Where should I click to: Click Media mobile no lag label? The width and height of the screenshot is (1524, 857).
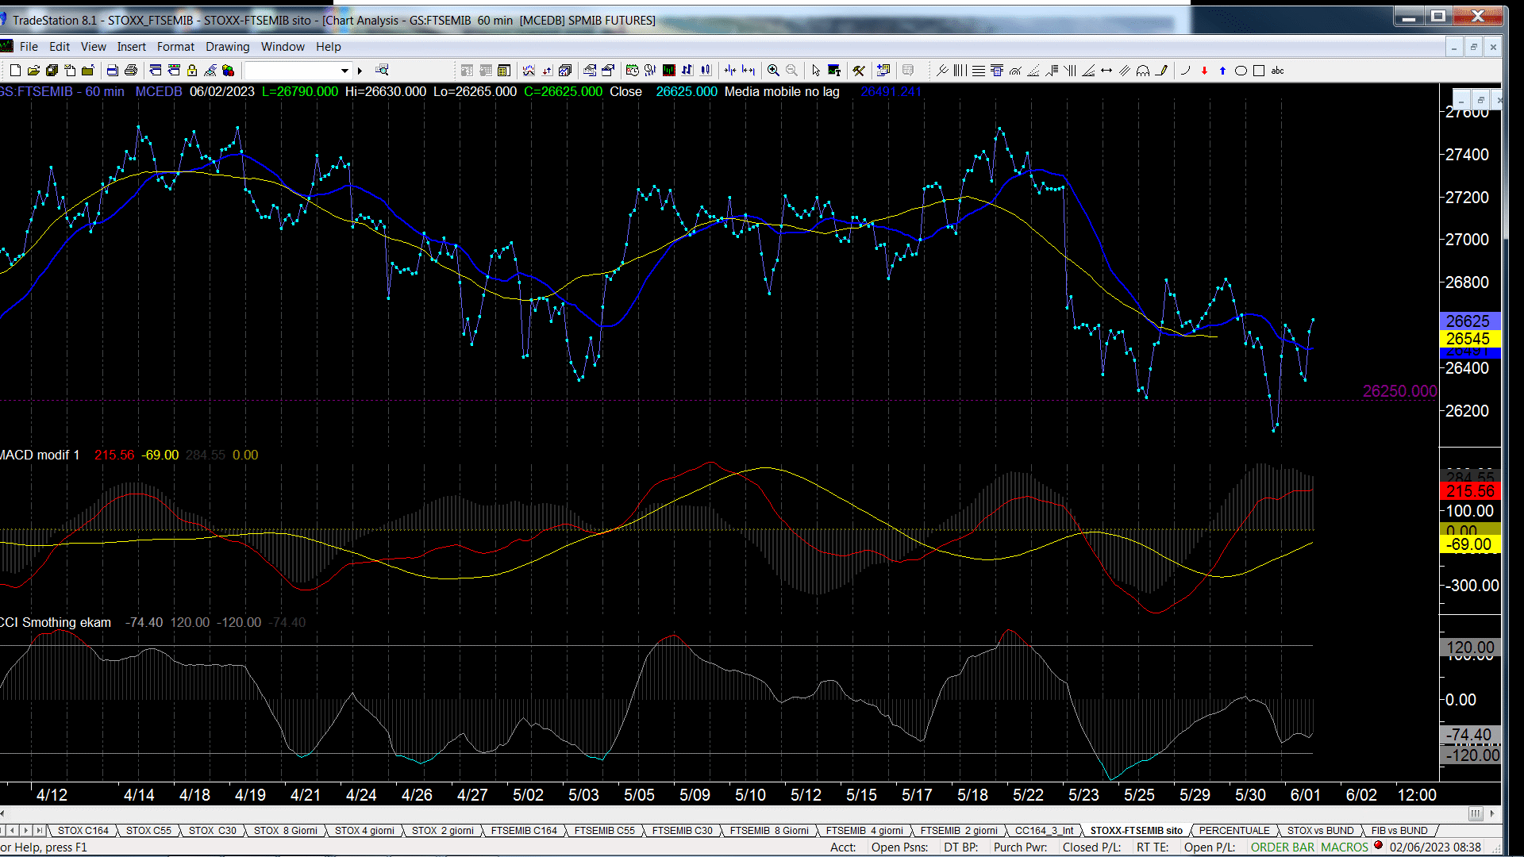(782, 92)
